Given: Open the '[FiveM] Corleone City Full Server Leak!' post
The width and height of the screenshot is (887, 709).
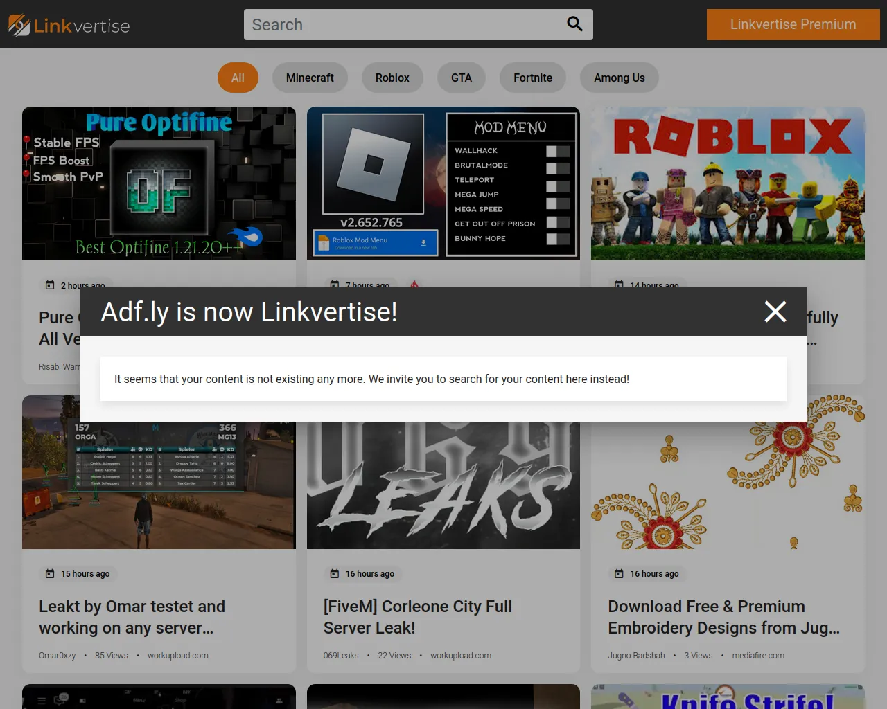Looking at the screenshot, I should click(x=418, y=617).
